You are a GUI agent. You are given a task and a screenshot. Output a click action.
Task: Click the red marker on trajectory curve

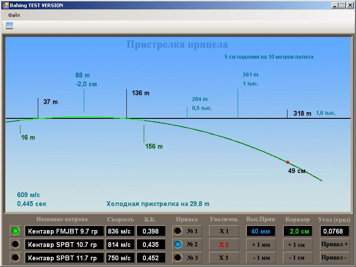[288, 162]
